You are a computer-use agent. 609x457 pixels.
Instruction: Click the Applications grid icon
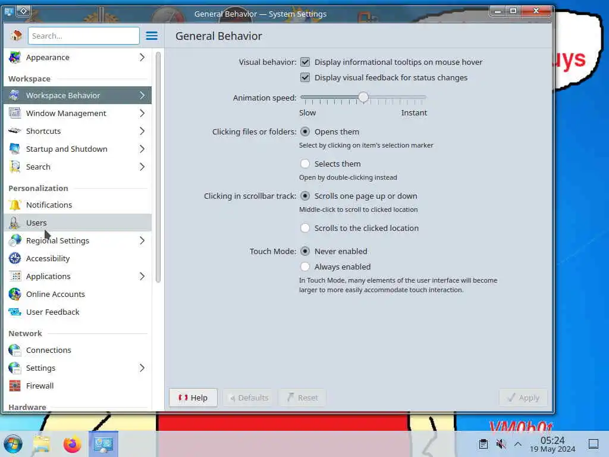point(15,276)
